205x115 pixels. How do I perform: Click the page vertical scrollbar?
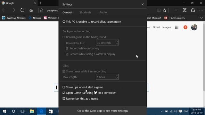[204, 57]
